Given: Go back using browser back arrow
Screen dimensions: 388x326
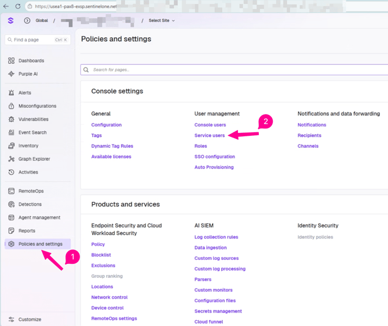Looking at the screenshot, I should point(6,6).
